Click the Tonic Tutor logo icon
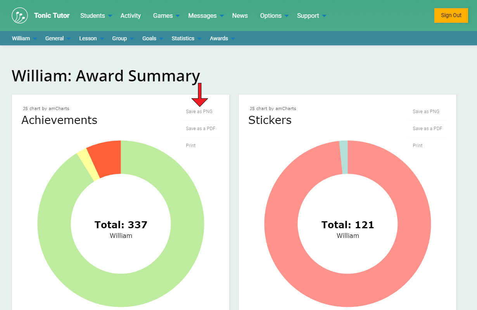The width and height of the screenshot is (477, 310). pos(20,15)
